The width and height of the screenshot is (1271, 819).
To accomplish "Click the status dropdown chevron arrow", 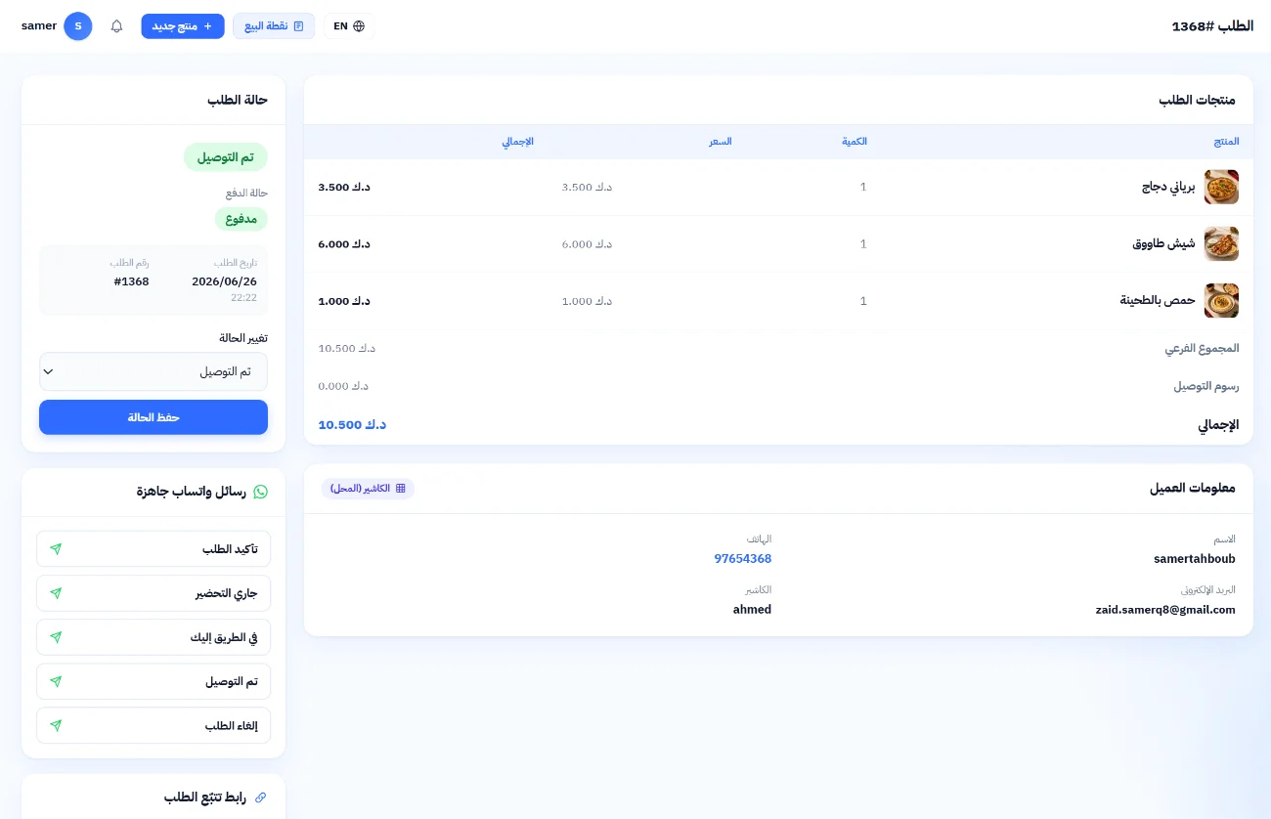I will point(48,371).
